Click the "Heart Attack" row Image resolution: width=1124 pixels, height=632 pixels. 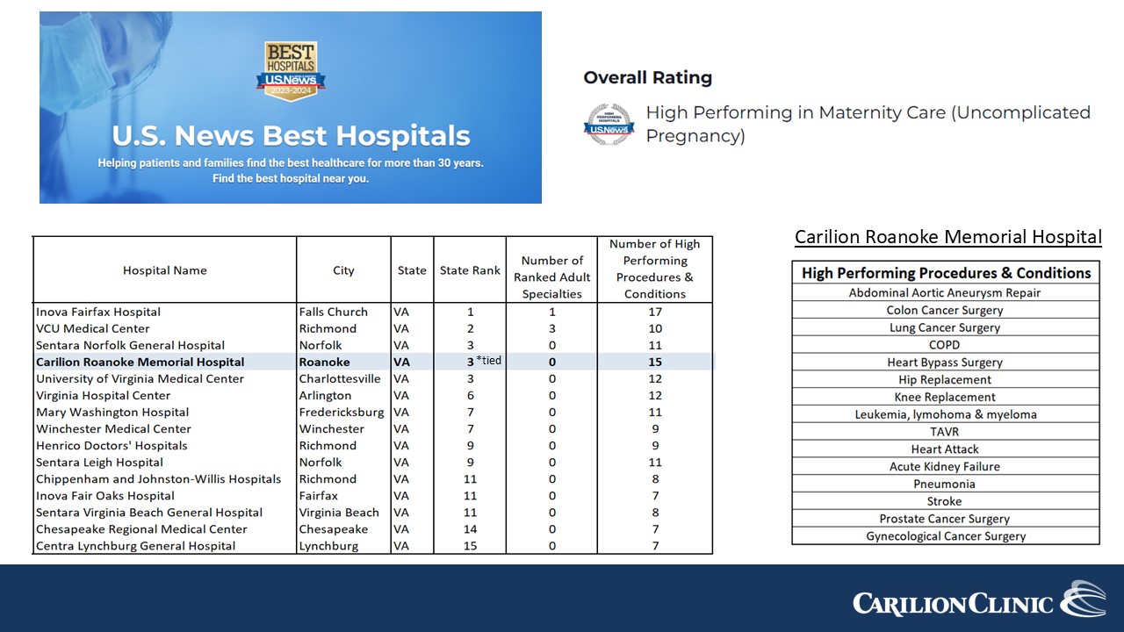click(x=946, y=449)
